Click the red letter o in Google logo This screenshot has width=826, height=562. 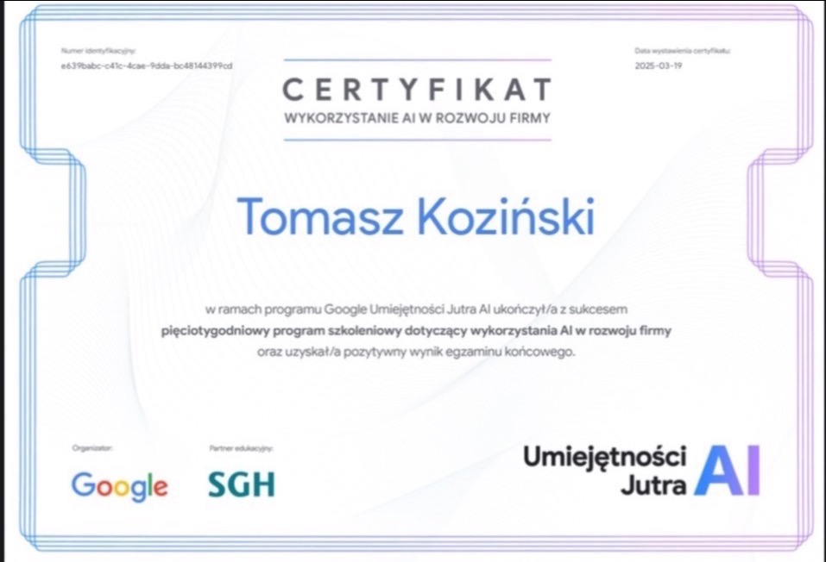[x=103, y=487]
